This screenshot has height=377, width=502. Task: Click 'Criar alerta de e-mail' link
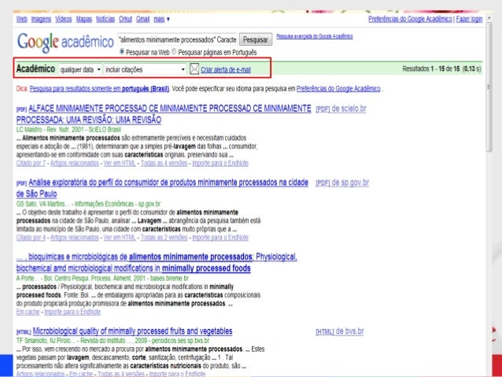tap(226, 69)
